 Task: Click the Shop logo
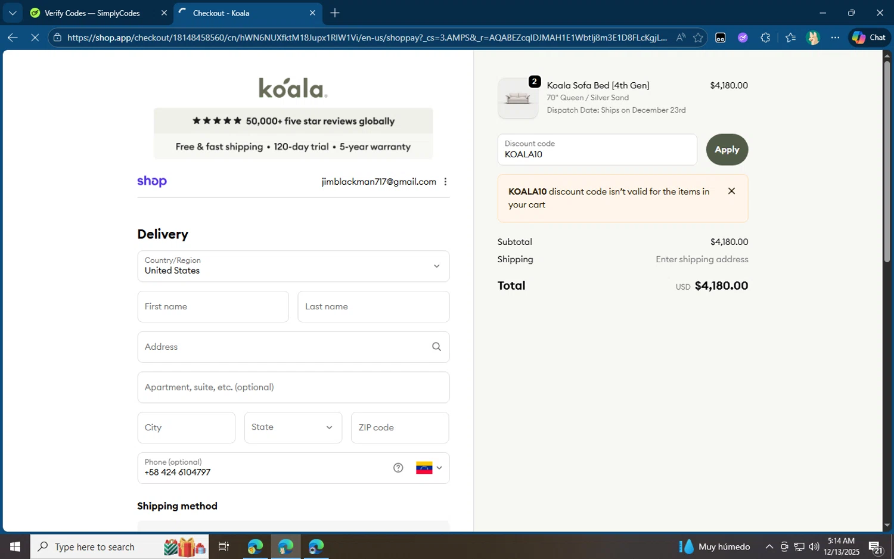[x=152, y=181]
